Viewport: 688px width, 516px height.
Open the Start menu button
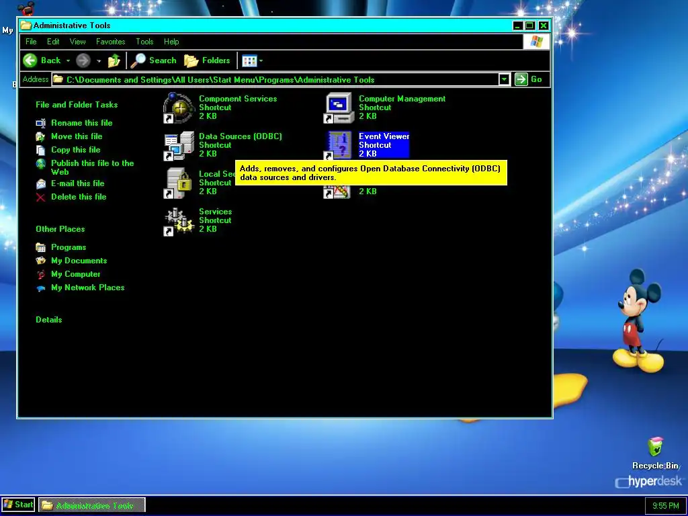pyautogui.click(x=18, y=505)
